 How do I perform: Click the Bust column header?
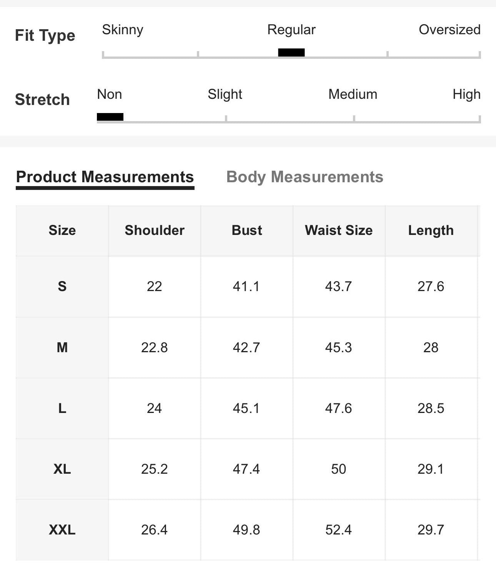click(247, 230)
